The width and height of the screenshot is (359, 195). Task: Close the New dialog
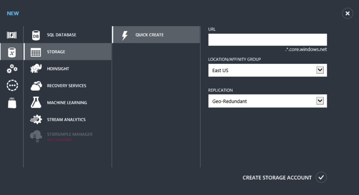(347, 13)
